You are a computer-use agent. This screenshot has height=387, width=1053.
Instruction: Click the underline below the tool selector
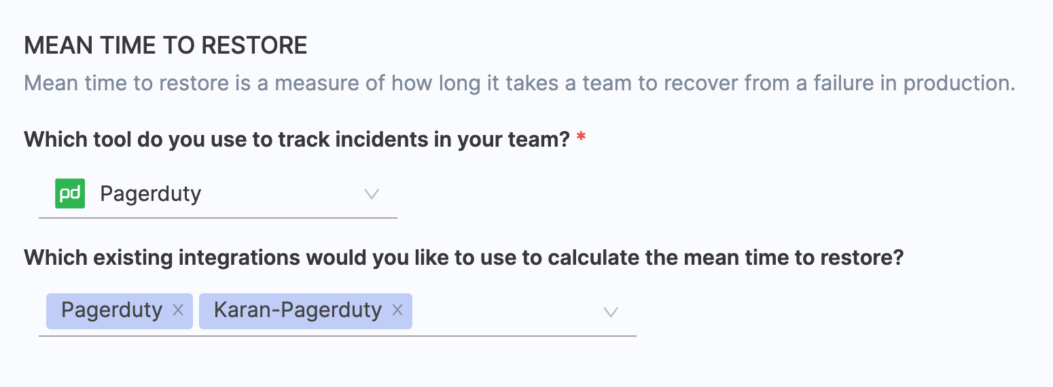point(217,218)
